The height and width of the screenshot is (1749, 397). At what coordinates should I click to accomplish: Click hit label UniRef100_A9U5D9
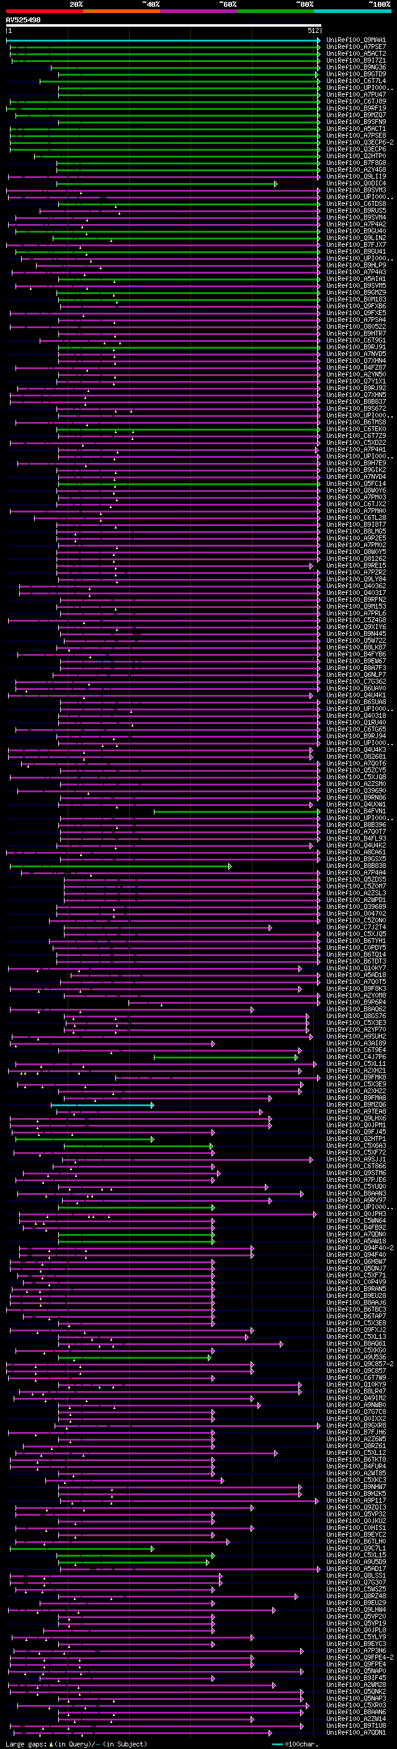(355, 1562)
